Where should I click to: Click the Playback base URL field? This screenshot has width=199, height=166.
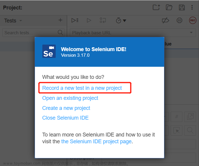tap(133, 33)
